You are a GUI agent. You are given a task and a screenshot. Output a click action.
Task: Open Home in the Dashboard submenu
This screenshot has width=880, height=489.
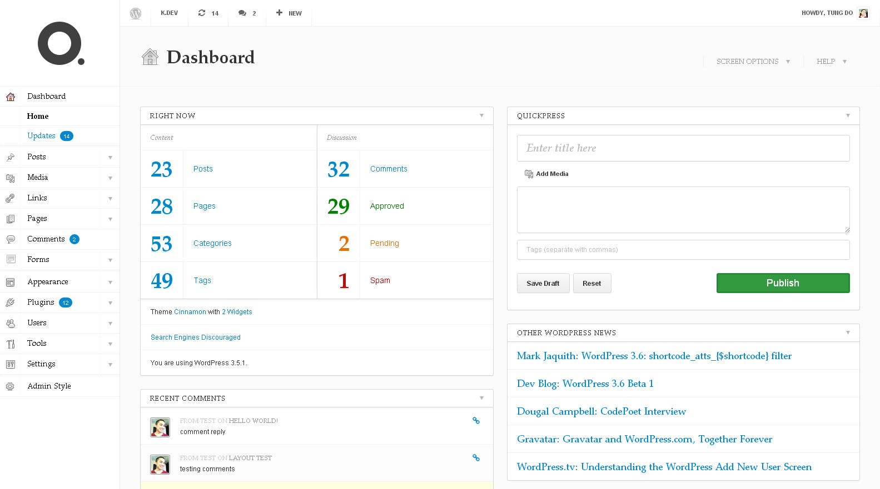pyautogui.click(x=38, y=116)
